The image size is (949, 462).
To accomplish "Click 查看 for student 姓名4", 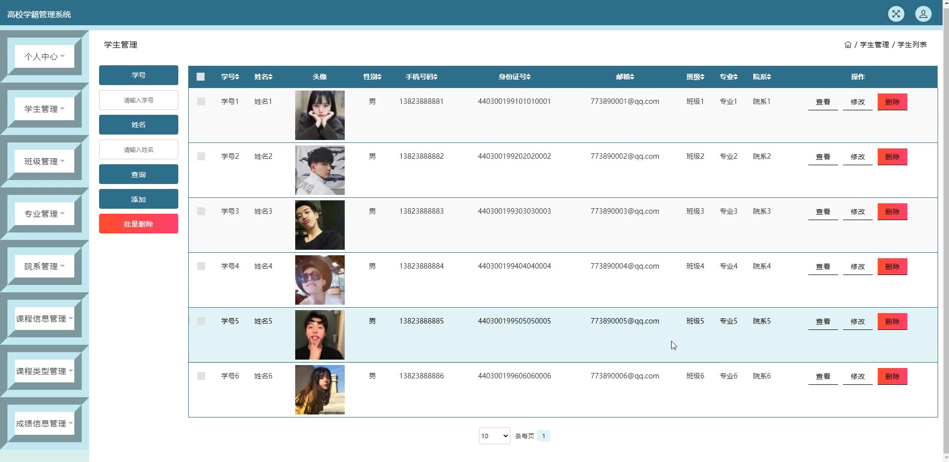I will click(x=823, y=267).
